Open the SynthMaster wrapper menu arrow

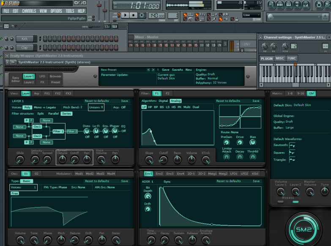click(x=7, y=62)
